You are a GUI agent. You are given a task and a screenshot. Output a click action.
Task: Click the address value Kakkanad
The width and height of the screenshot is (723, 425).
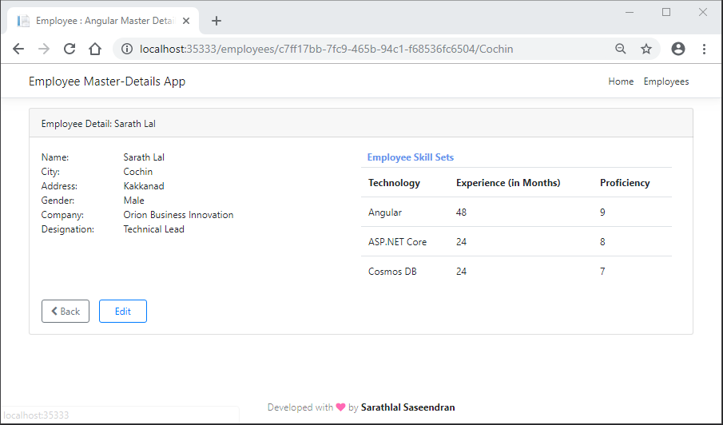[144, 186]
